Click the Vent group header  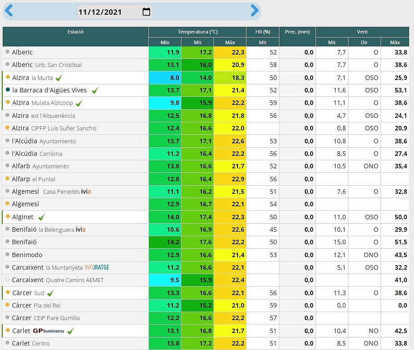coord(362,32)
